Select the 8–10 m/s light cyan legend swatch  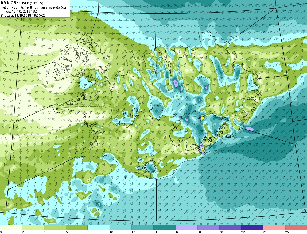point(99,228)
